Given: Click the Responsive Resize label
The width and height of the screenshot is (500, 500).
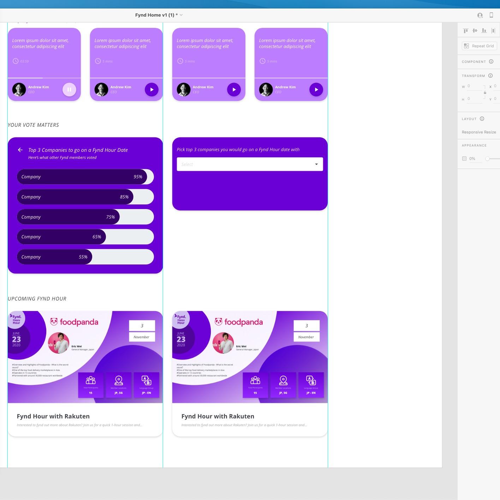Looking at the screenshot, I should [x=479, y=132].
